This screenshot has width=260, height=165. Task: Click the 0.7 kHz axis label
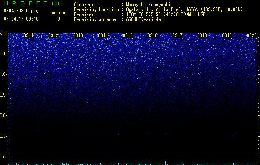click(4, 136)
